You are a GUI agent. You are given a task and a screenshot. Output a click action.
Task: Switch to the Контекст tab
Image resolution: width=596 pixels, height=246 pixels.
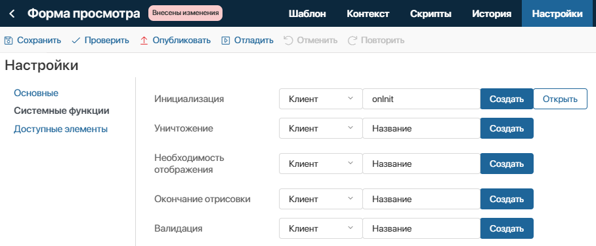(x=368, y=14)
